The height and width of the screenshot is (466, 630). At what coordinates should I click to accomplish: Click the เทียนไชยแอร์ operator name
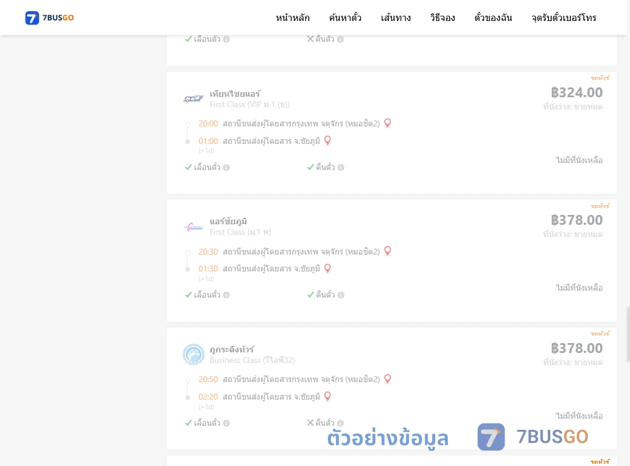point(235,94)
